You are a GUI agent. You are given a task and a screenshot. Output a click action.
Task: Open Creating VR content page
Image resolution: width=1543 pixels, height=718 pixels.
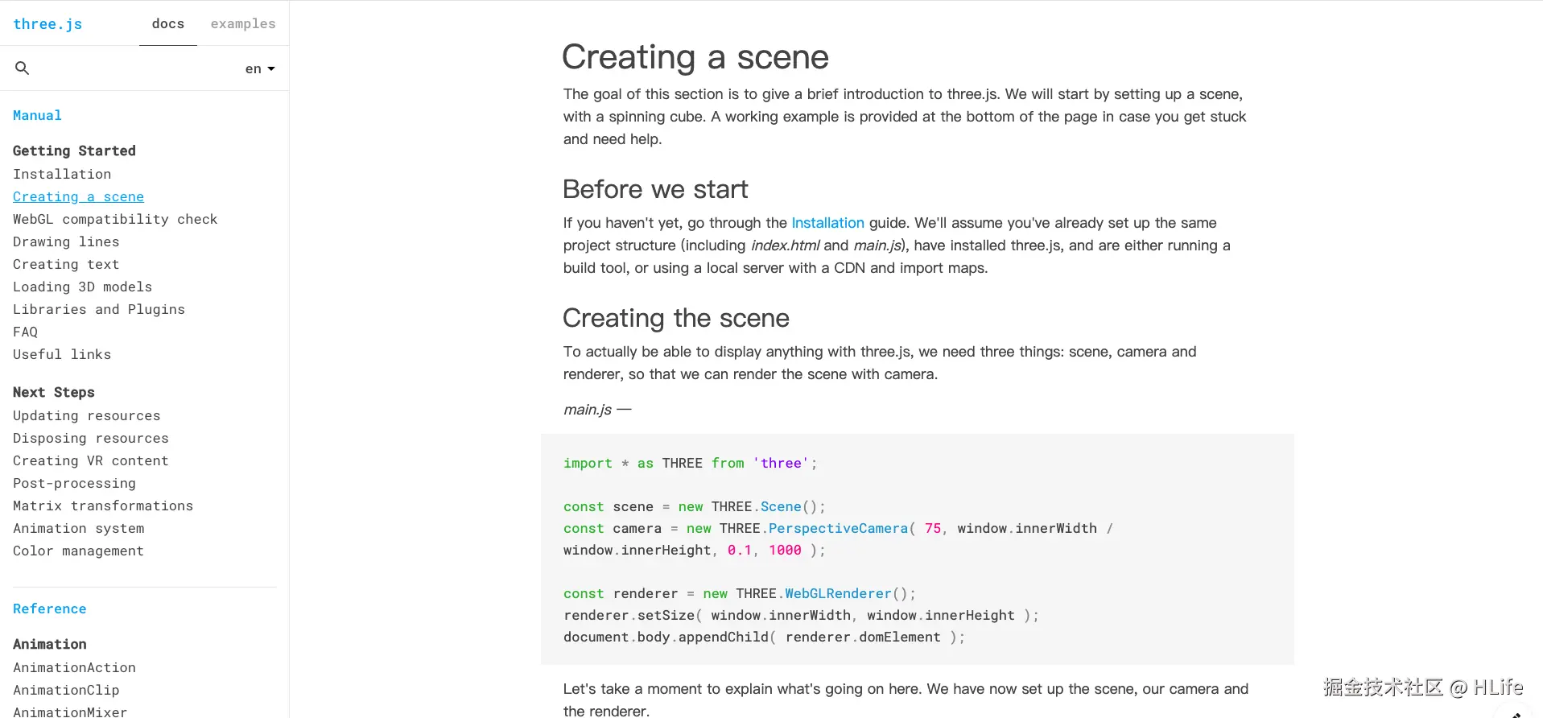90,461
